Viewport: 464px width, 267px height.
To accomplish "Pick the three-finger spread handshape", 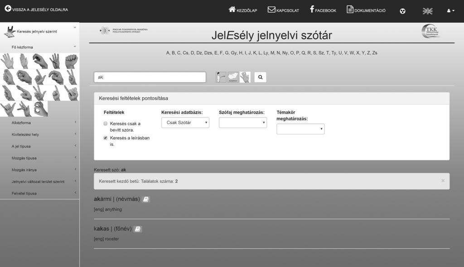I will (40, 93).
